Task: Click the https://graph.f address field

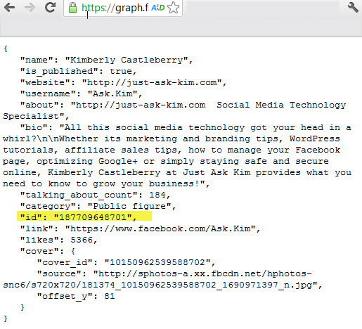Action: point(123,8)
